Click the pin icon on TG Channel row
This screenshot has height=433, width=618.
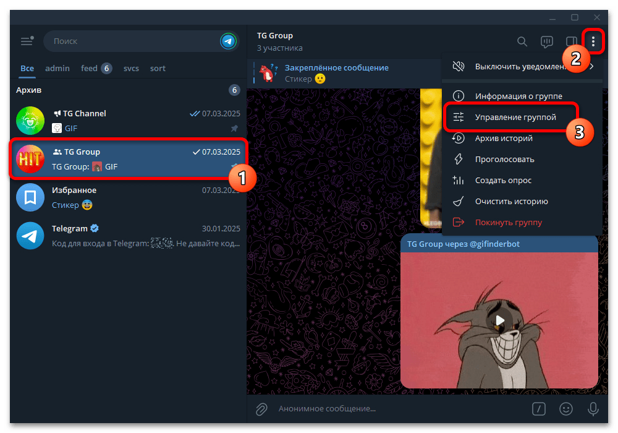pos(234,129)
